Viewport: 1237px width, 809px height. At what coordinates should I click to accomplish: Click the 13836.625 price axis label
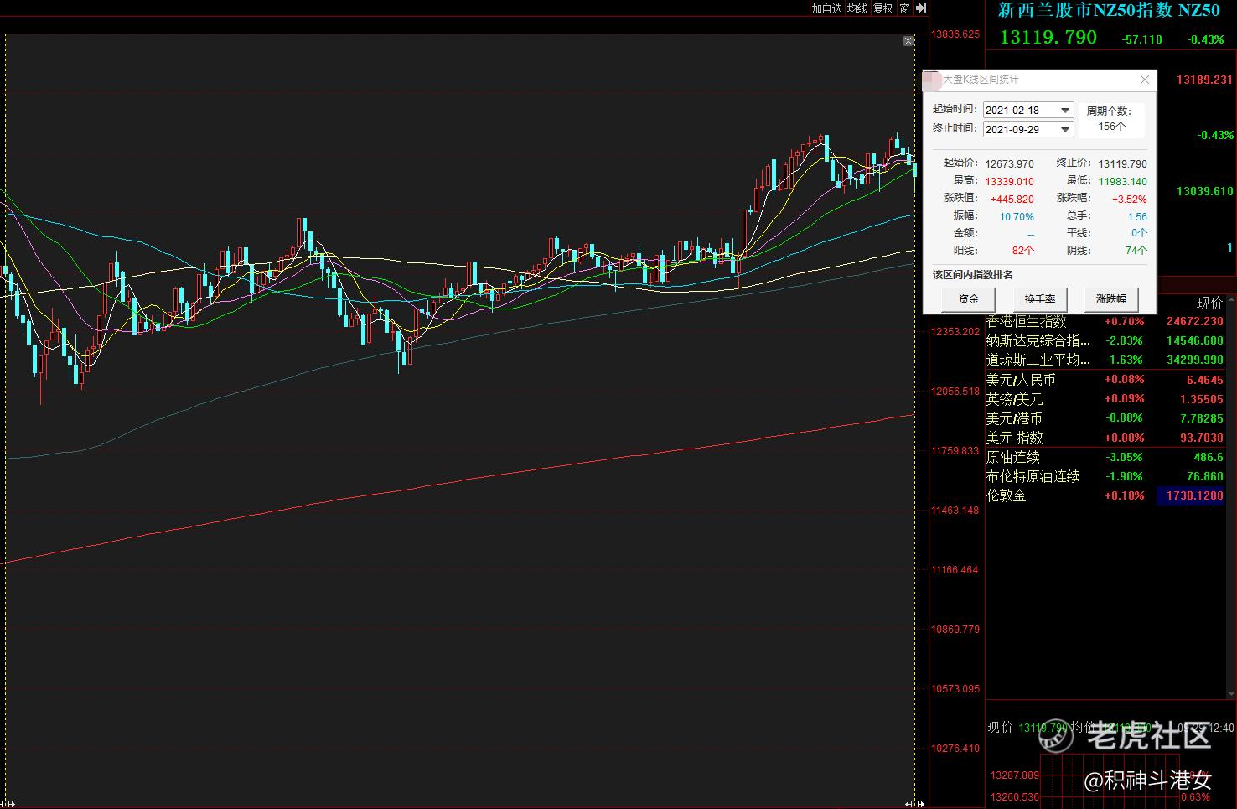coord(955,34)
